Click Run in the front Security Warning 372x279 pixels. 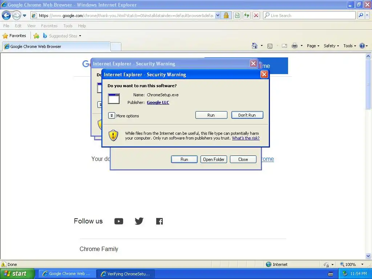point(211,115)
